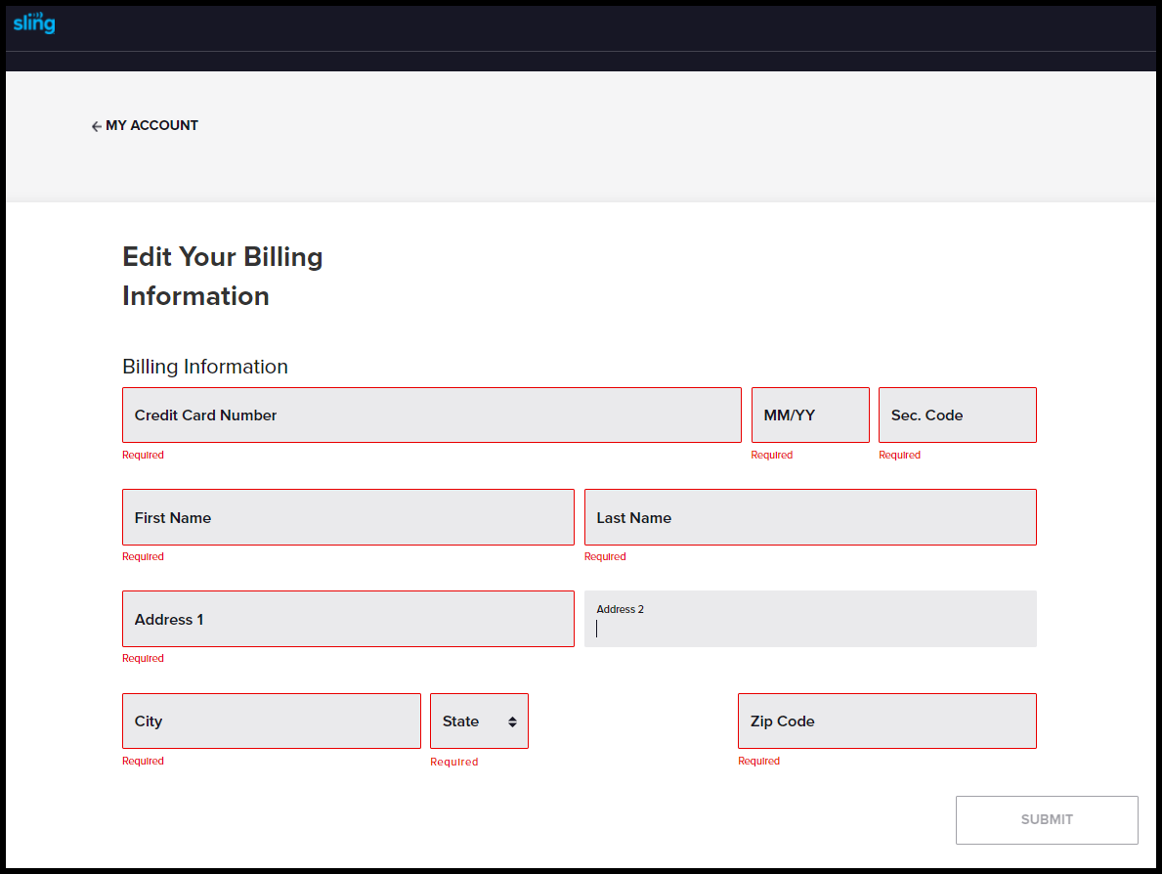
Task: Open the State dropdown
Action: [478, 721]
